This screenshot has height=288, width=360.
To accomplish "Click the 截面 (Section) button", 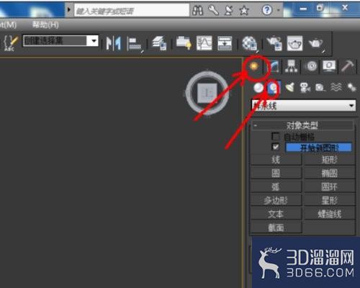I will 276,228.
